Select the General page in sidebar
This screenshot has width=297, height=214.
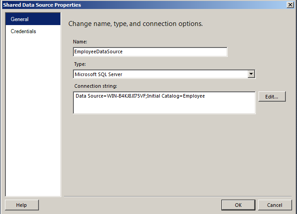(x=33, y=19)
